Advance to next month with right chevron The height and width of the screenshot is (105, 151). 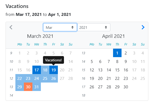tap(143, 27)
